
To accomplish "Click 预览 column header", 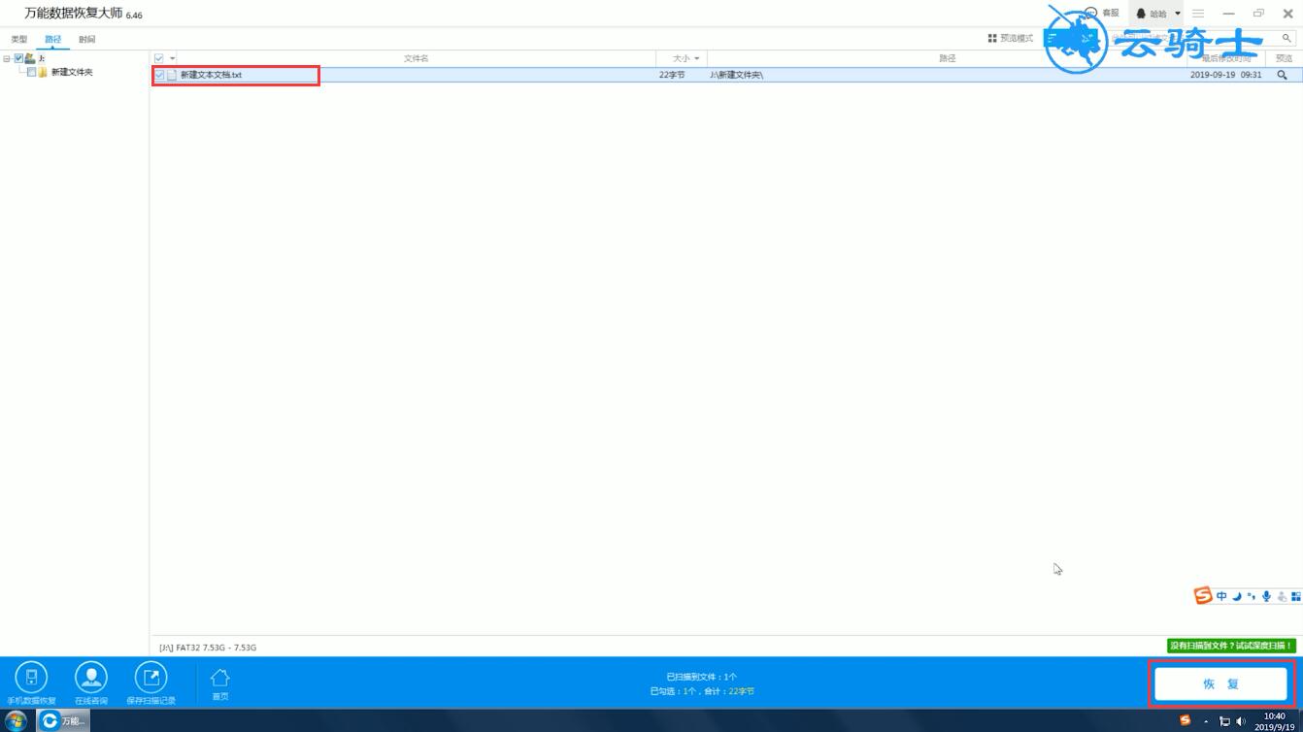I will (1284, 58).
